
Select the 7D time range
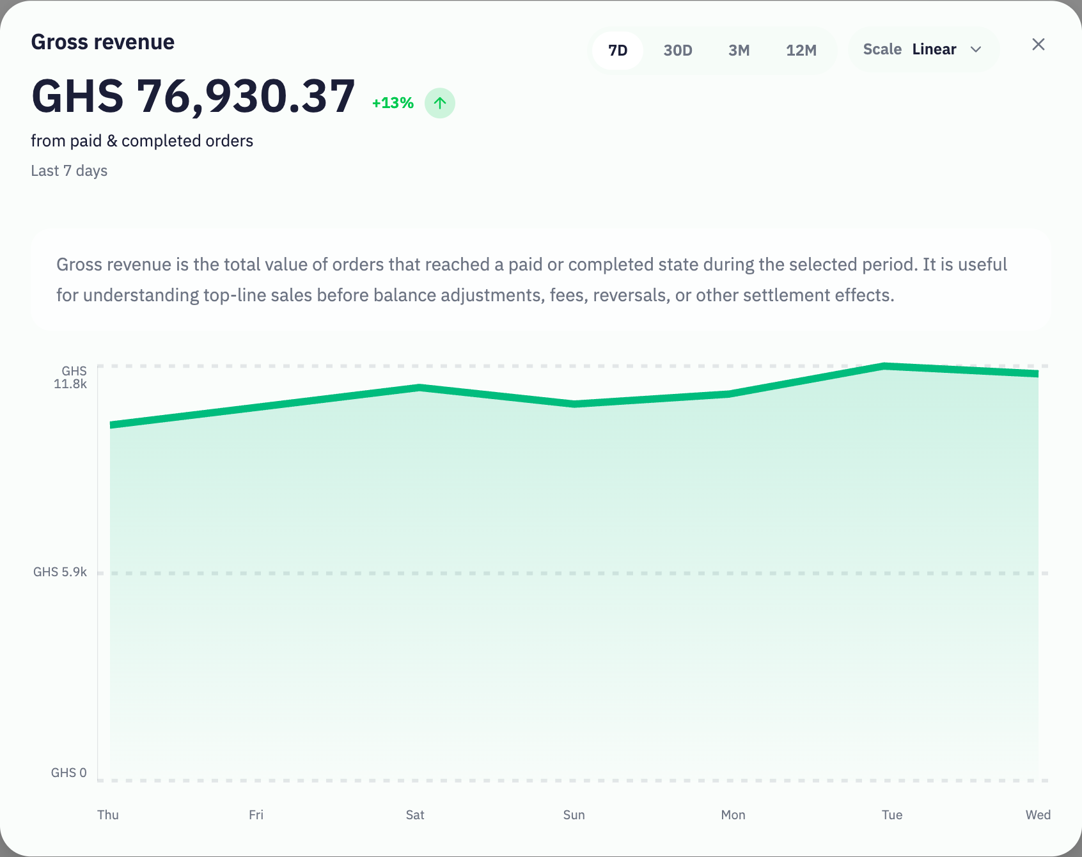pyautogui.click(x=618, y=51)
